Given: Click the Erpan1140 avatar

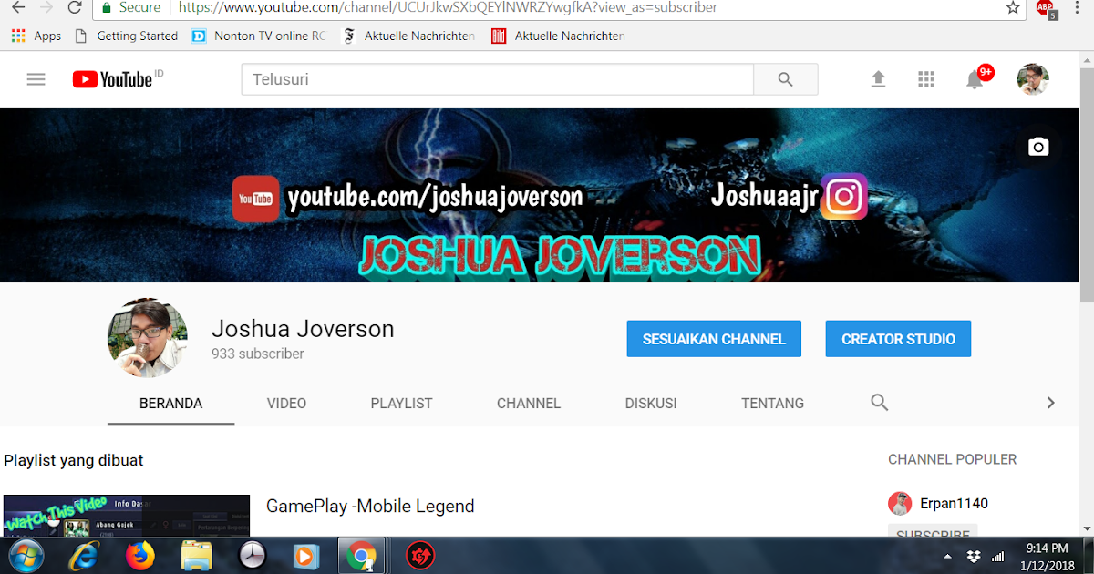Looking at the screenshot, I should point(900,503).
